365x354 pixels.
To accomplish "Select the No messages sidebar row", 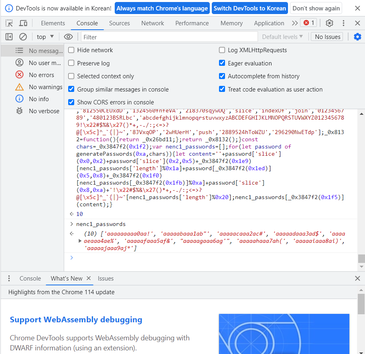I will click(32, 51).
